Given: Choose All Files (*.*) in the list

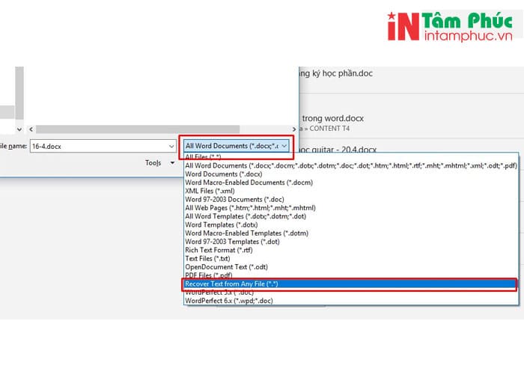Looking at the screenshot, I should pyautogui.click(x=202, y=157).
